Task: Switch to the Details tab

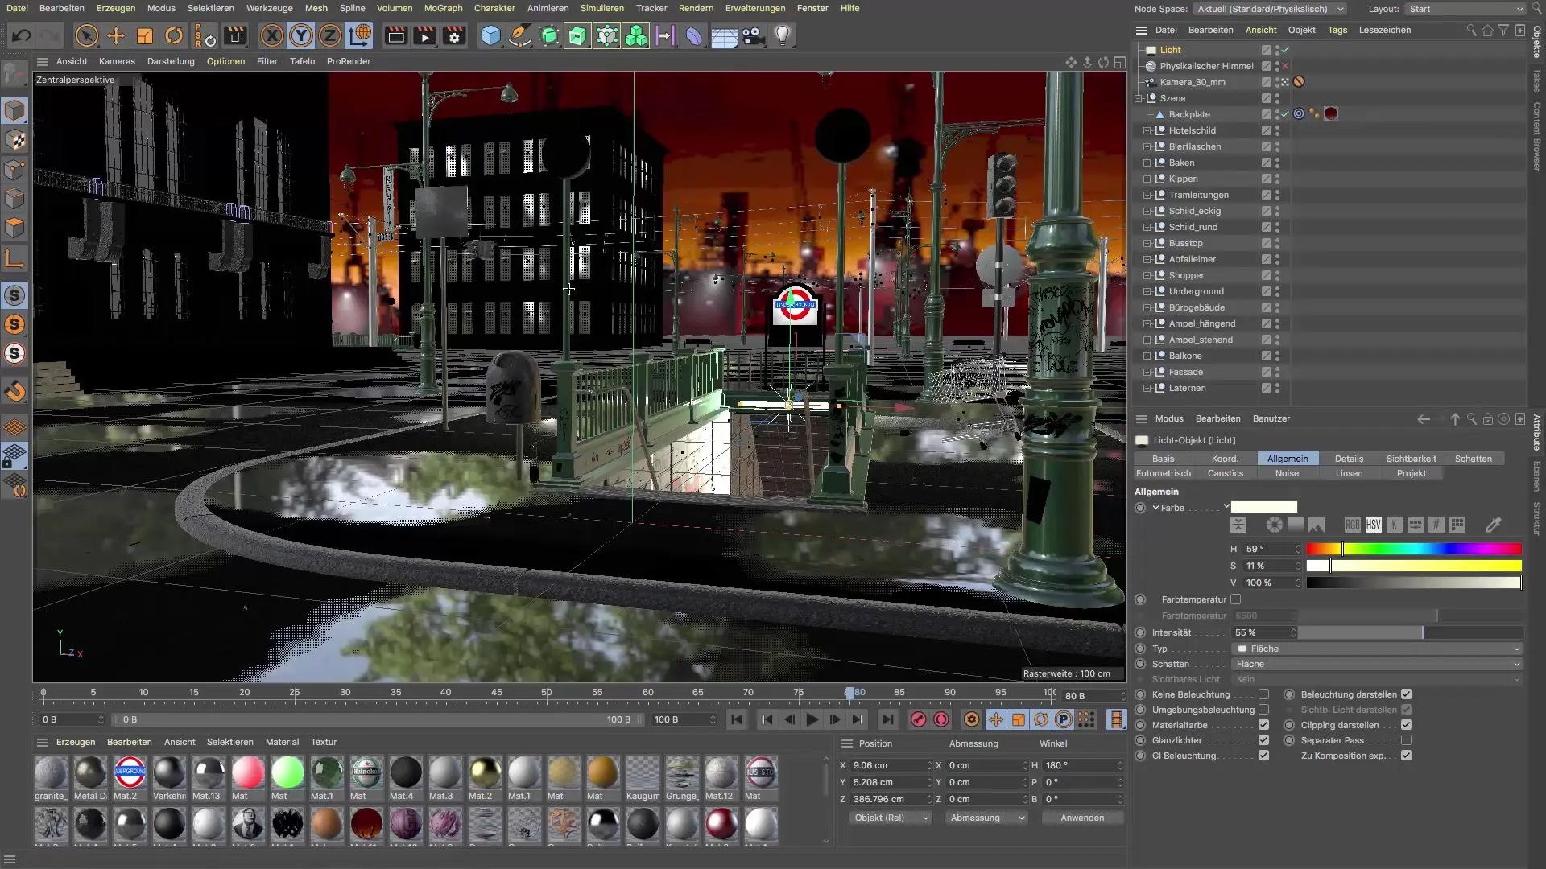Action: point(1349,459)
